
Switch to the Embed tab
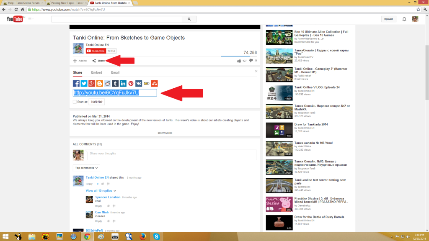pyautogui.click(x=96, y=72)
